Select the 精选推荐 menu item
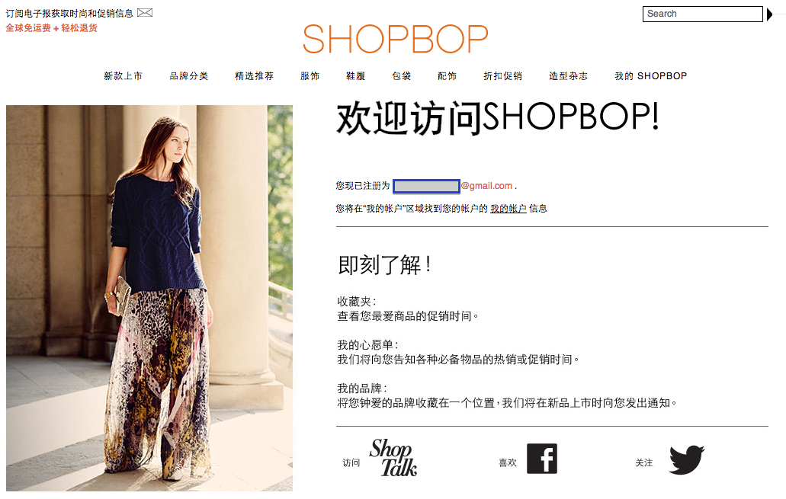The height and width of the screenshot is (499, 786). (255, 76)
